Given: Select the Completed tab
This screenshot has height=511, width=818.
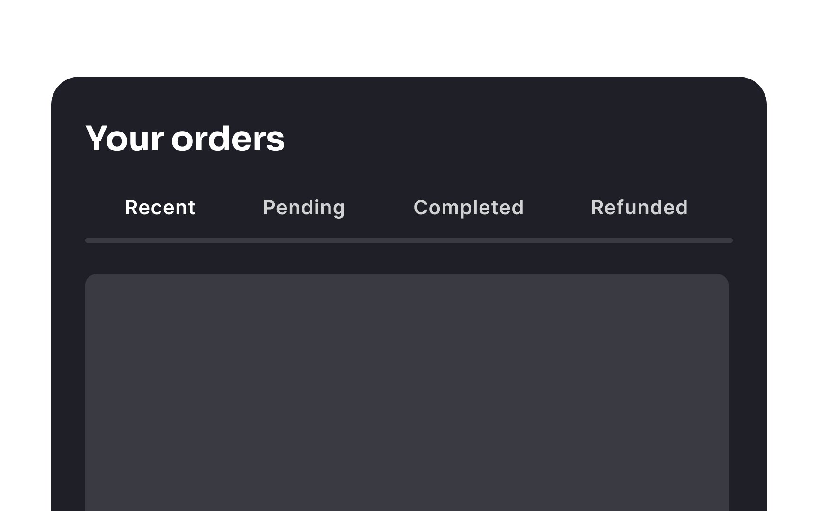Looking at the screenshot, I should click(x=469, y=208).
